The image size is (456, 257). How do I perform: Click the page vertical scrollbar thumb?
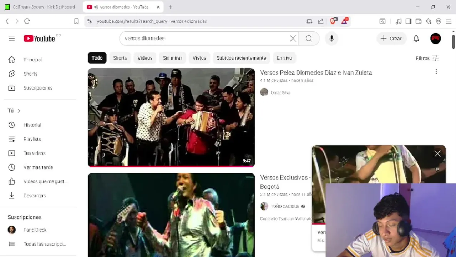454,42
